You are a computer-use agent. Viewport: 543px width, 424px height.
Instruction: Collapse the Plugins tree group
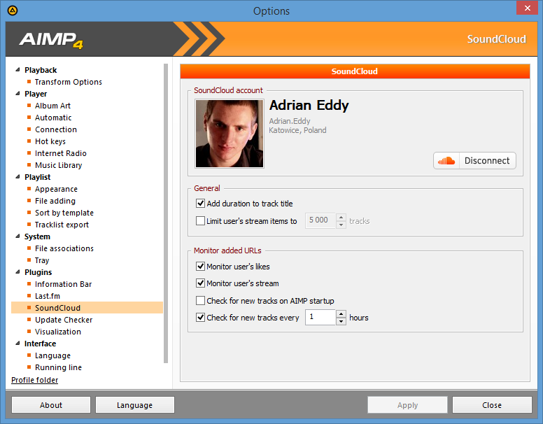(17, 272)
